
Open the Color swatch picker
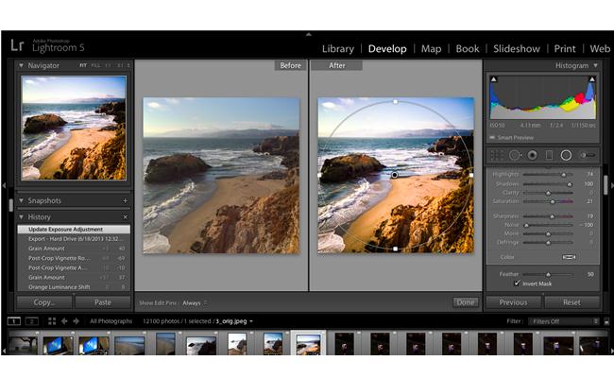coord(569,257)
